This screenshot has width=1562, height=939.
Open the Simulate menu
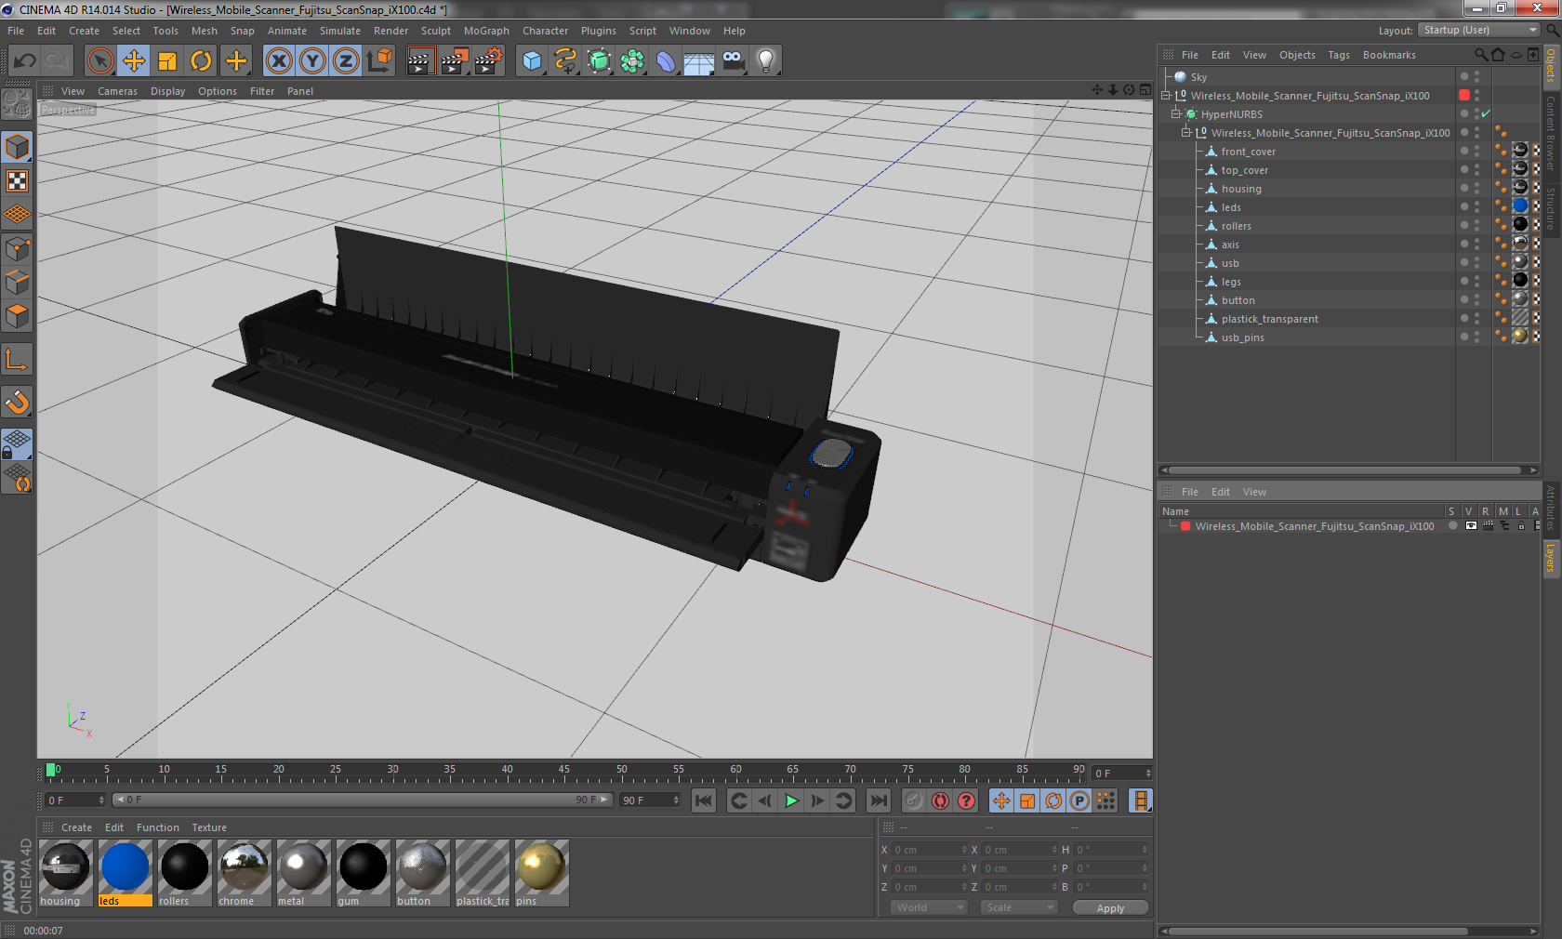point(340,31)
